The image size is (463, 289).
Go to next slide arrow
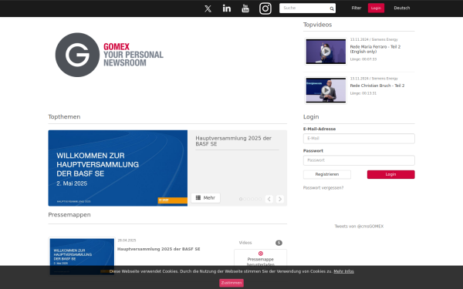[x=280, y=199]
